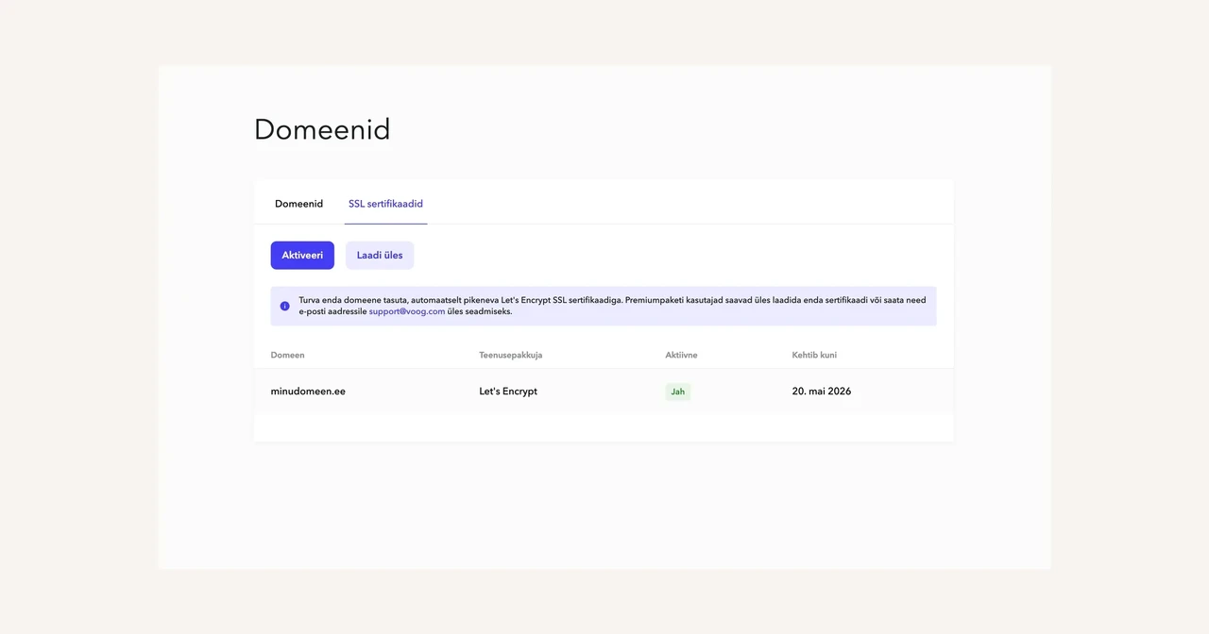The width and height of the screenshot is (1209, 634).
Task: Click the empty strip below the certificate row
Action: pos(604,427)
